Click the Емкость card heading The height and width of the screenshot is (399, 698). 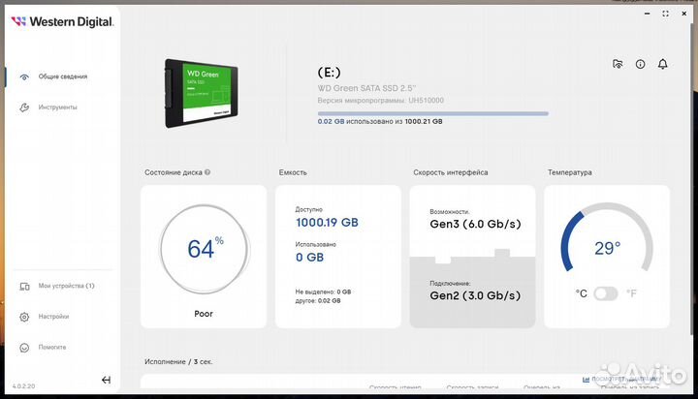point(293,172)
